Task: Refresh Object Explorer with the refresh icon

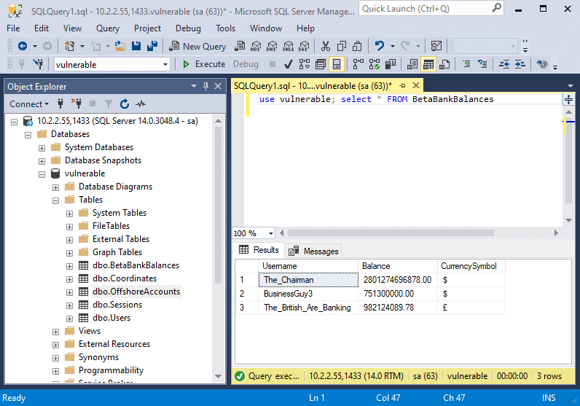Action: click(125, 104)
